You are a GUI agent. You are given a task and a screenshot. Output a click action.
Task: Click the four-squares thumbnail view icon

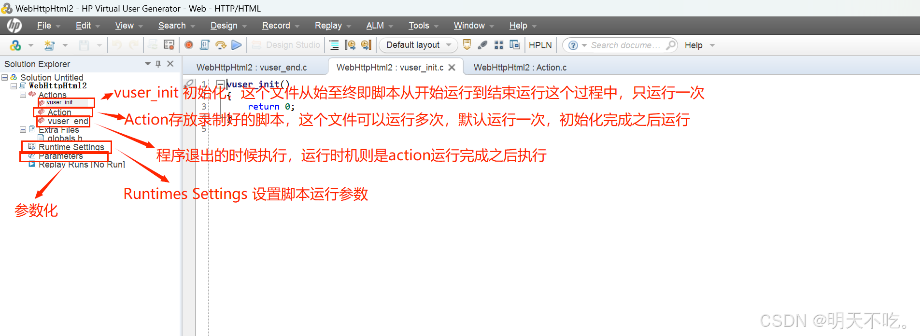[499, 45]
